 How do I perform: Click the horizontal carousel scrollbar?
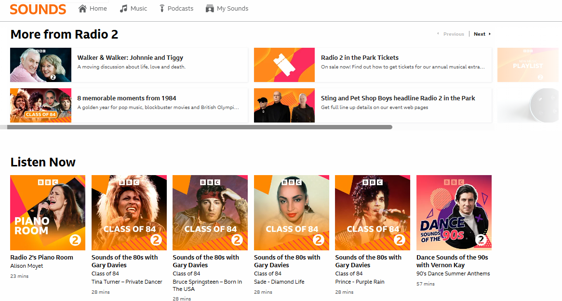coord(200,127)
